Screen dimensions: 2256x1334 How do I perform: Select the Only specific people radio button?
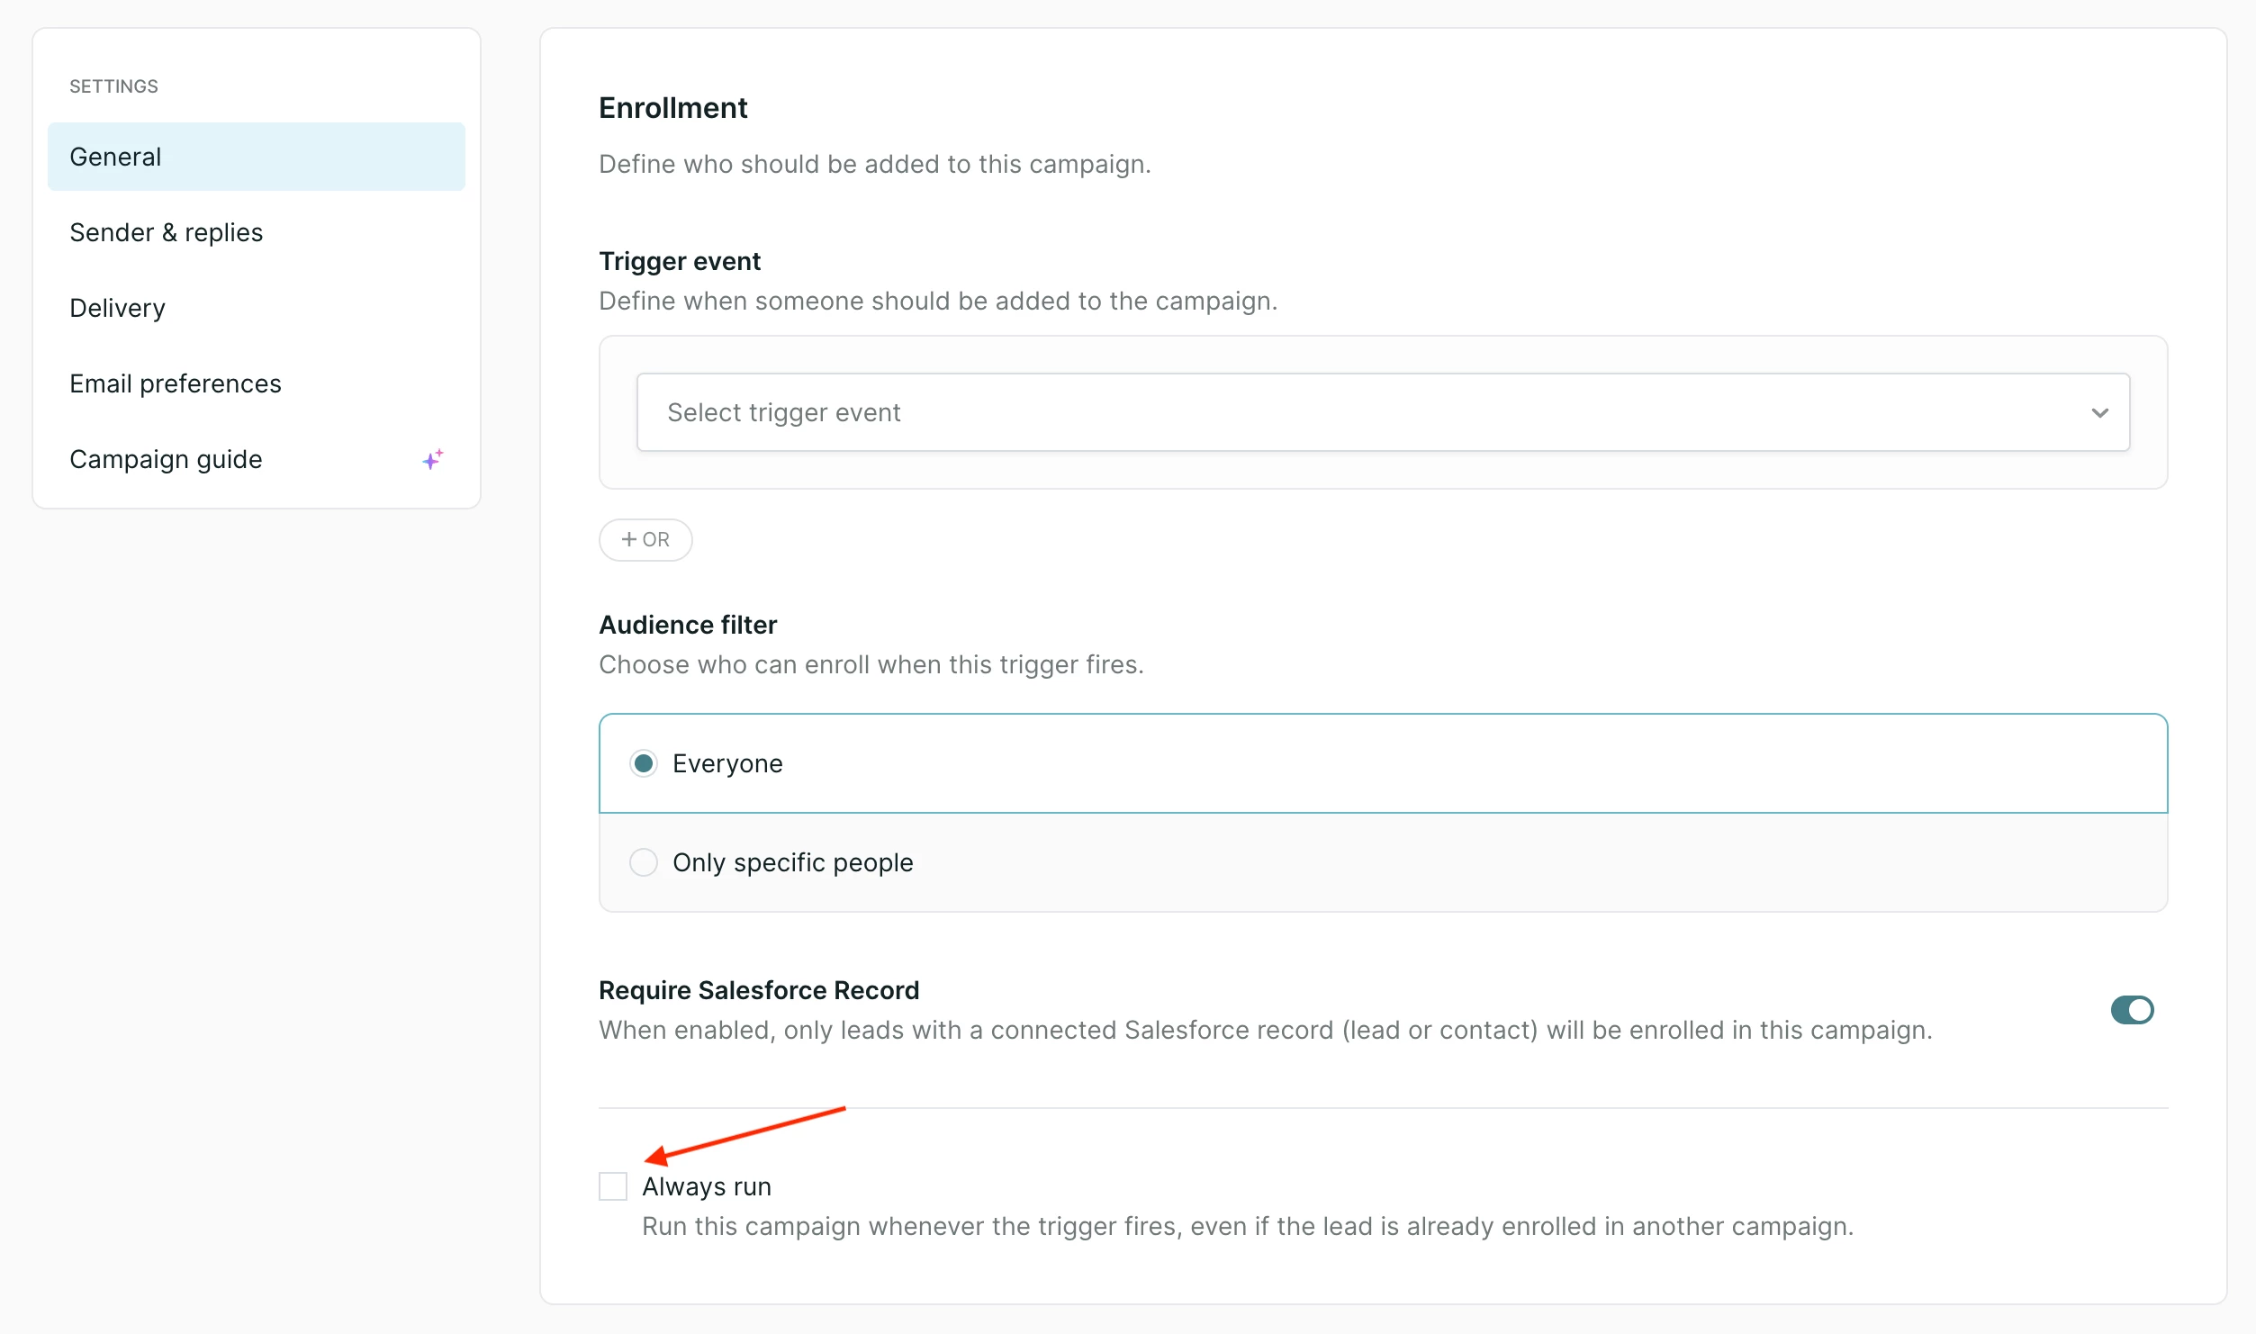[x=644, y=862]
